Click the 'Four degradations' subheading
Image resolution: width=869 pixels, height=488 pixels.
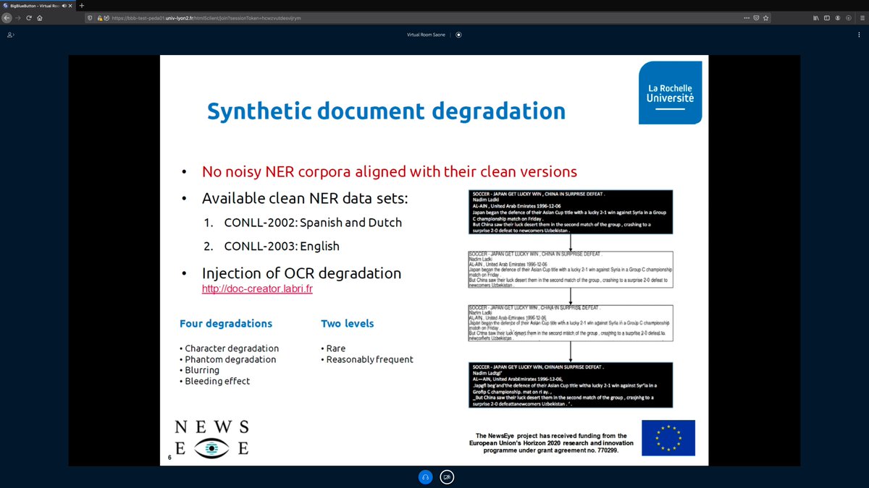click(x=226, y=323)
